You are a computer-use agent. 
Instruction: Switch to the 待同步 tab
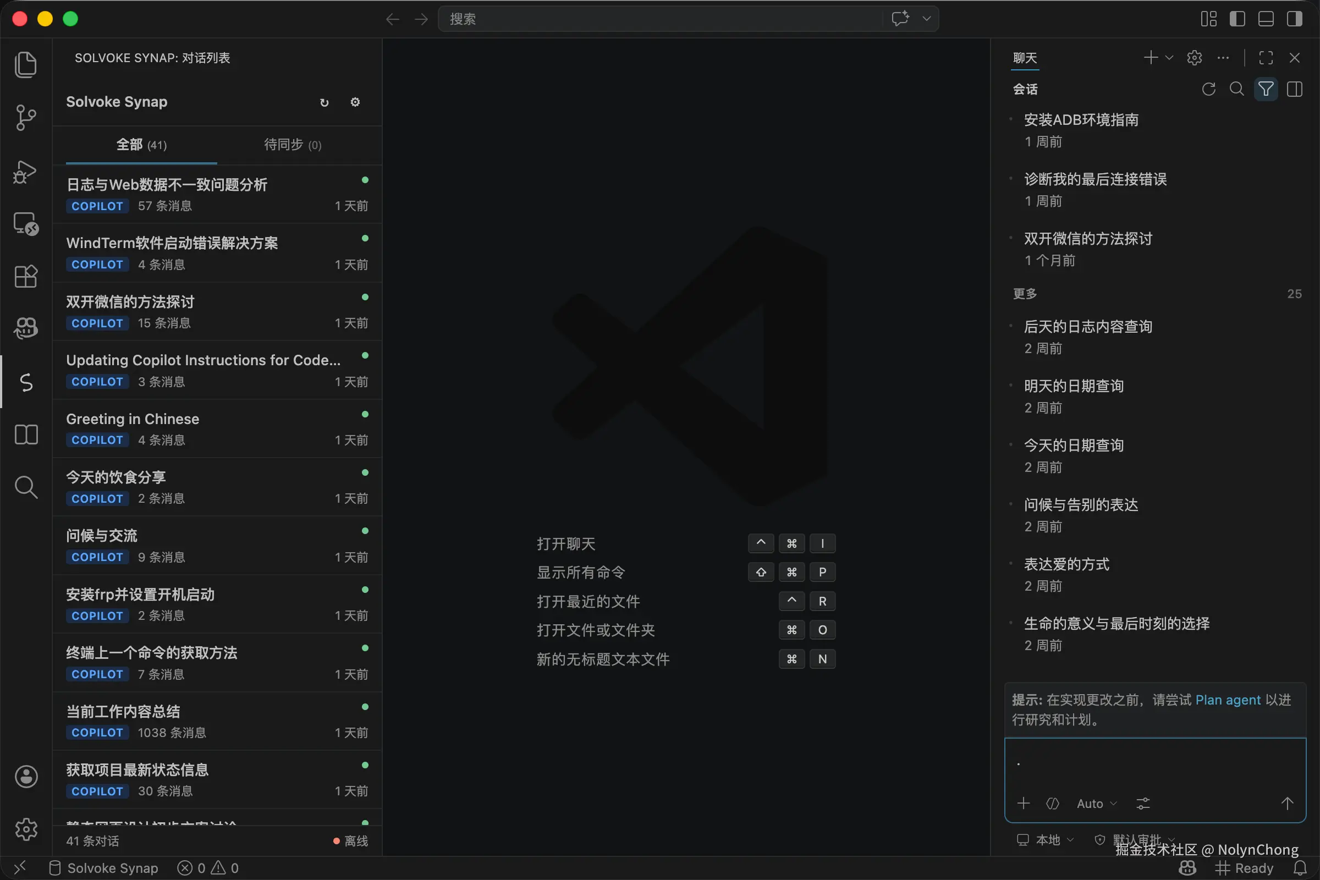293,145
